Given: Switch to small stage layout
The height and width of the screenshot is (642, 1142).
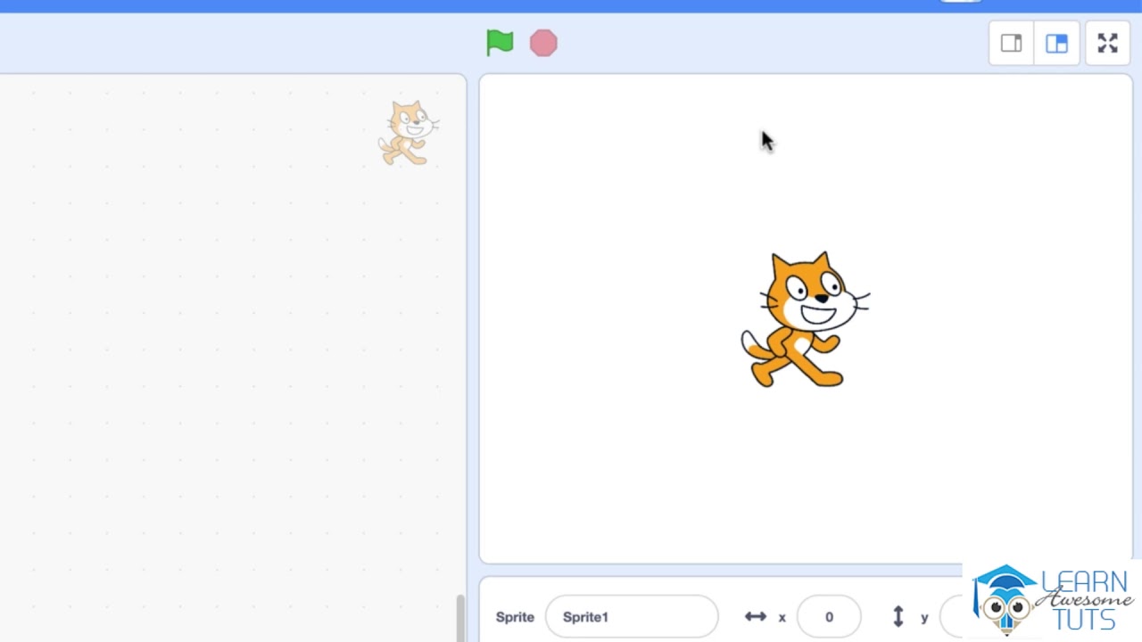Looking at the screenshot, I should pos(1011,44).
